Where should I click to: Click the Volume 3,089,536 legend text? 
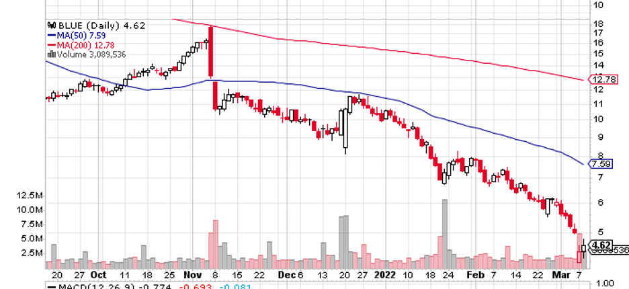tap(86, 54)
